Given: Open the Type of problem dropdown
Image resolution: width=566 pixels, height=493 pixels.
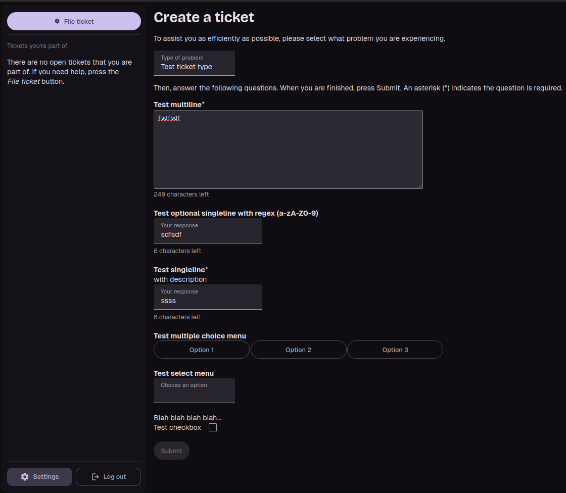Looking at the screenshot, I should [194, 63].
